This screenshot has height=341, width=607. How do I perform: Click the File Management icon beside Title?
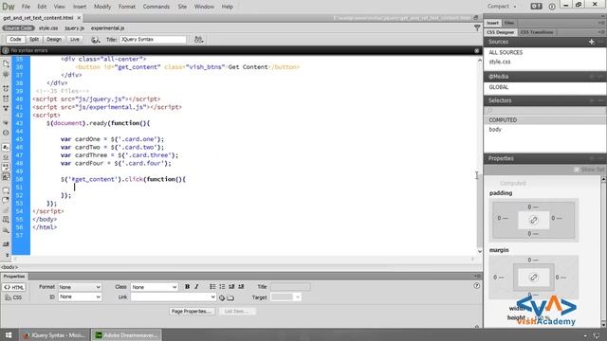pos(198,40)
